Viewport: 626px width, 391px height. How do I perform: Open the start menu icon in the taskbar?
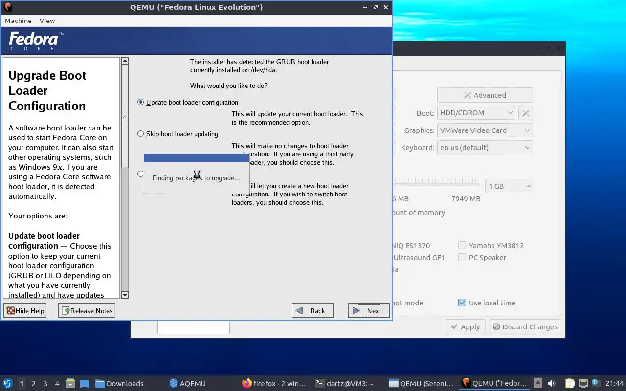coord(8,383)
